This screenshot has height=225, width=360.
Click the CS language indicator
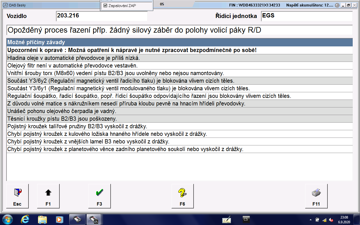pyautogui.click(x=246, y=219)
